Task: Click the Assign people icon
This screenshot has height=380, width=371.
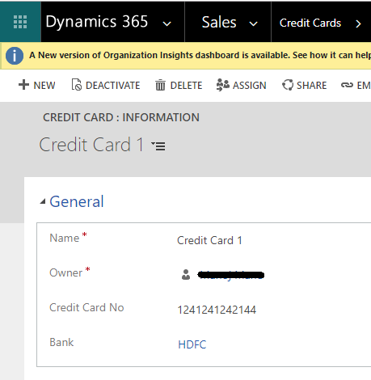Action: pyautogui.click(x=223, y=85)
